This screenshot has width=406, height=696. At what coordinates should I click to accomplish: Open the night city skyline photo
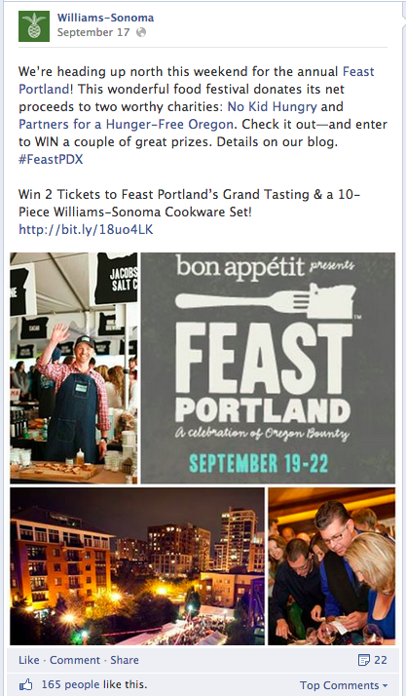pos(137,566)
